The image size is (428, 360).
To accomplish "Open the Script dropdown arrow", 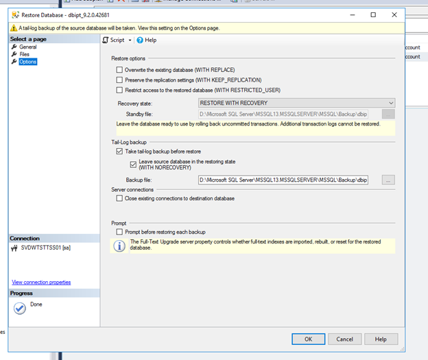I will pos(130,40).
